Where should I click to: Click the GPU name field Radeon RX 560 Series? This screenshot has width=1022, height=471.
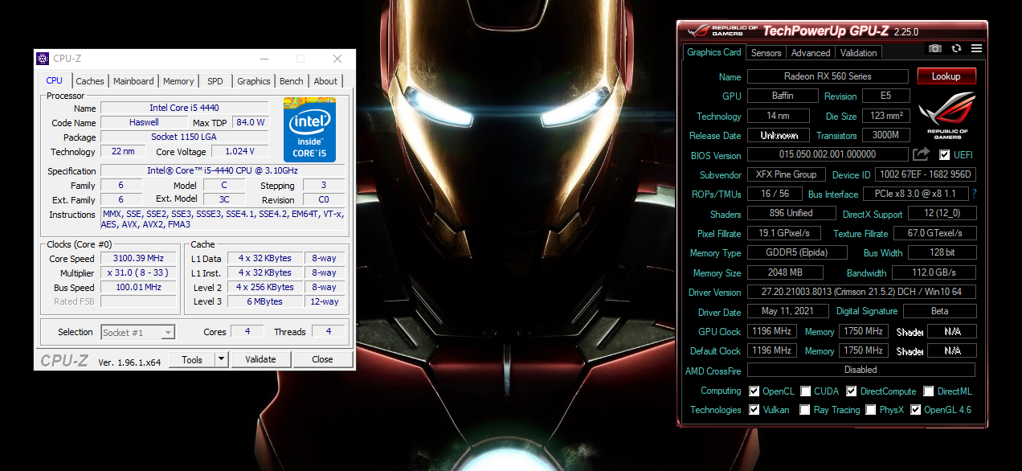point(828,76)
